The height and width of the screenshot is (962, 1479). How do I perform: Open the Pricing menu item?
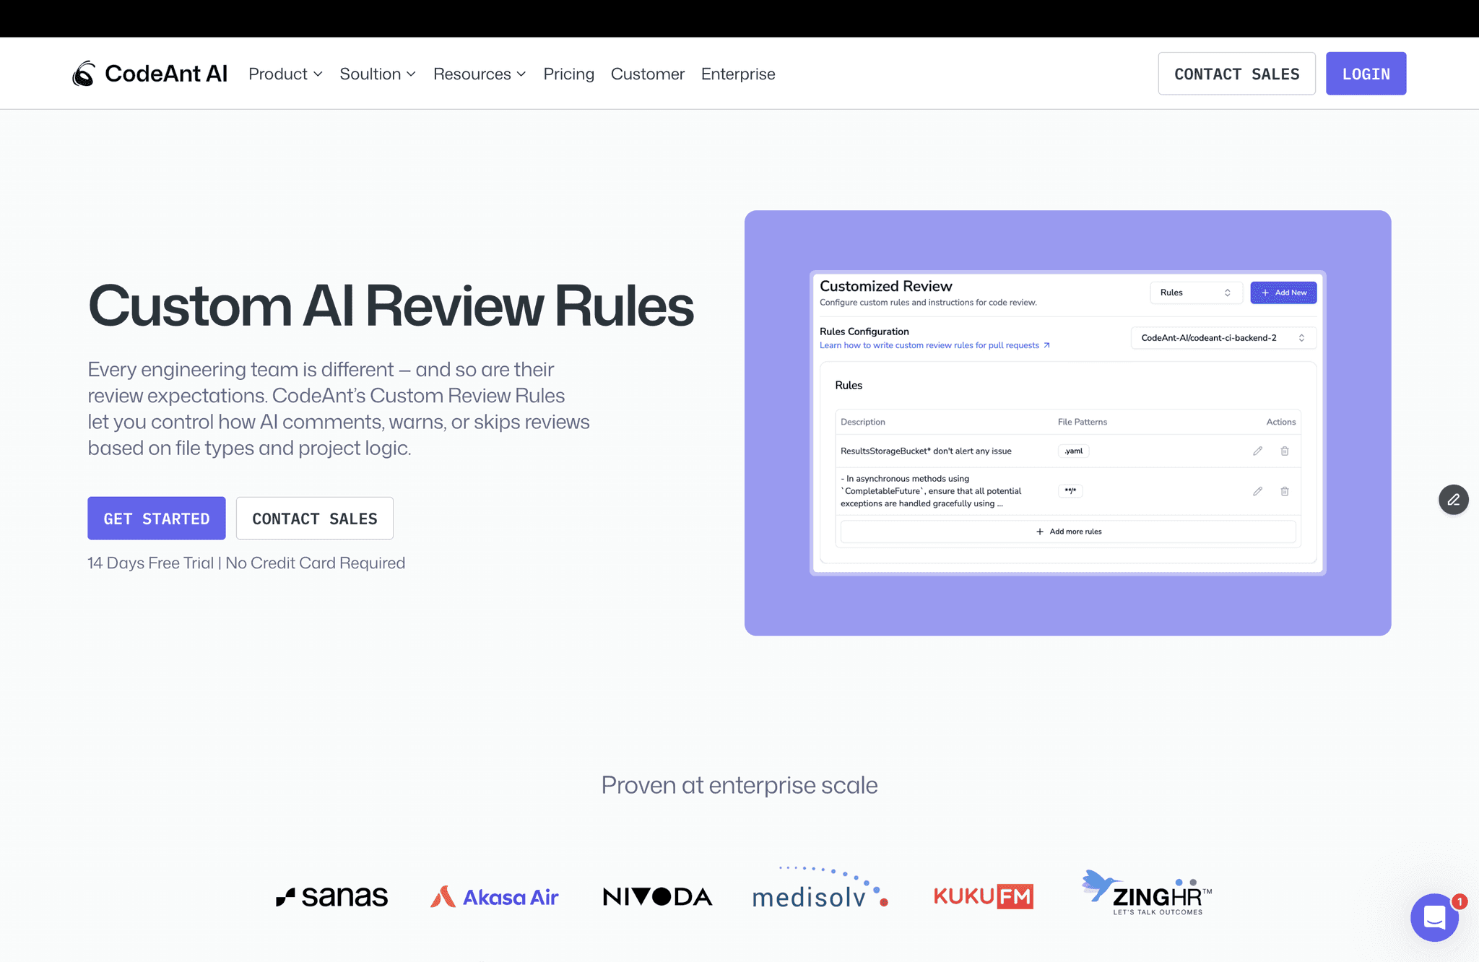568,73
